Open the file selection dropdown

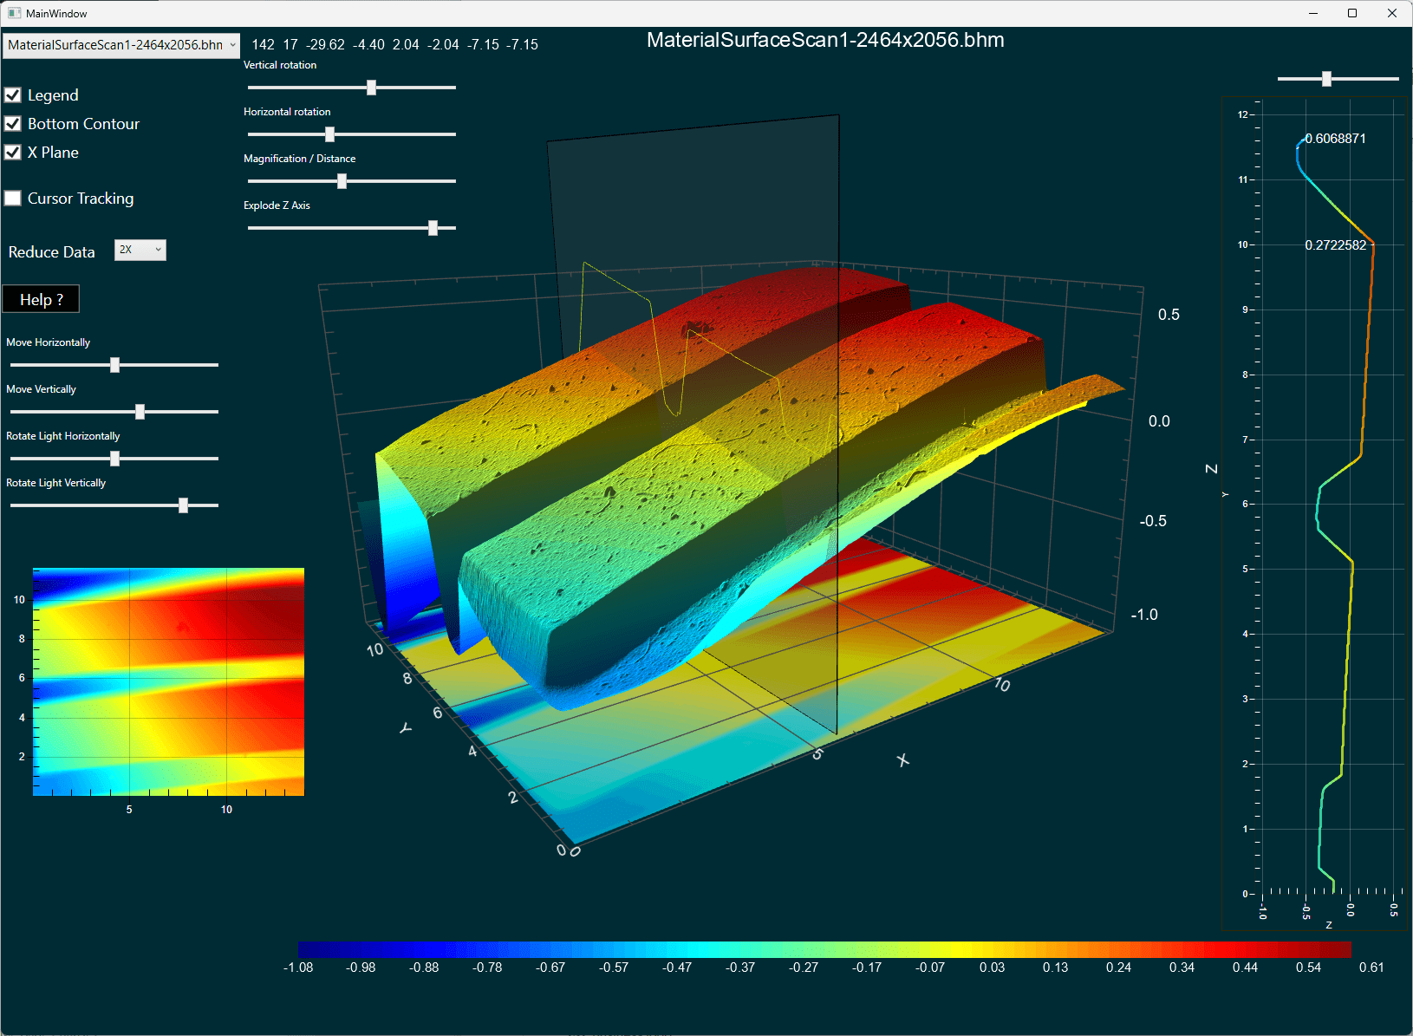[121, 45]
